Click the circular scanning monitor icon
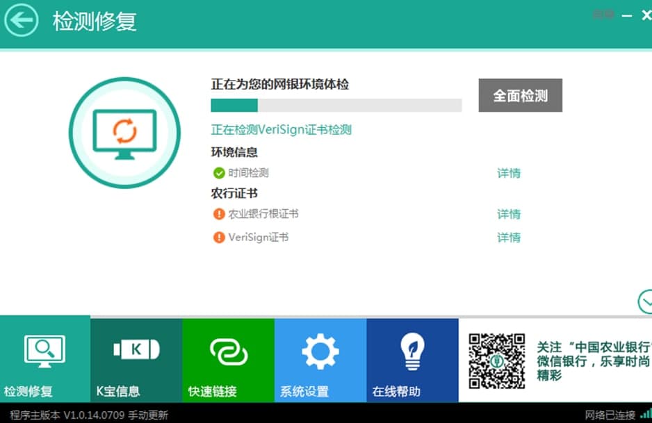 124,131
